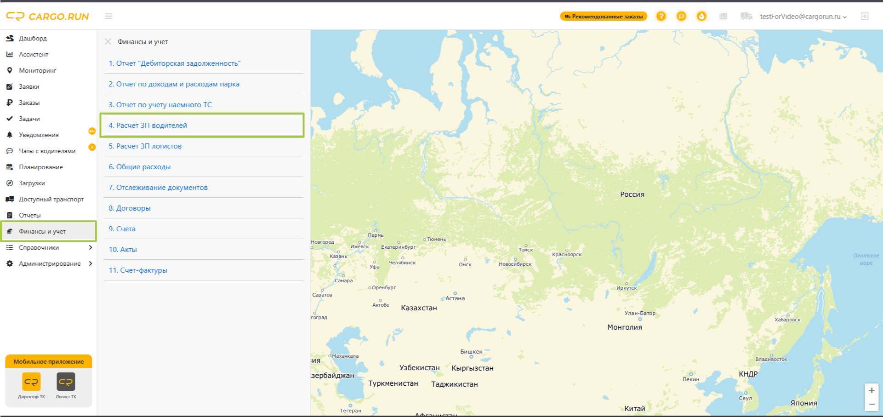Zoom in the map with plus button

pyautogui.click(x=872, y=390)
